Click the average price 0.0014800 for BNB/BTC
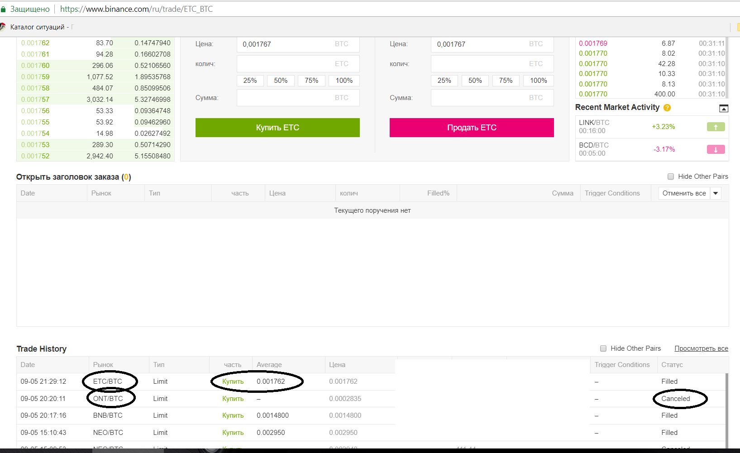Image resolution: width=740 pixels, height=453 pixels. point(272,415)
